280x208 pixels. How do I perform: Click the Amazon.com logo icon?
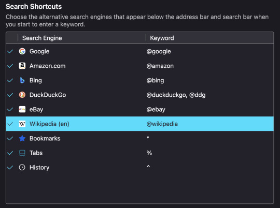coord(22,66)
